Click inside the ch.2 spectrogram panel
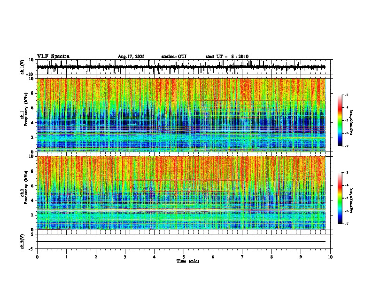This screenshot has width=372, height=288. (x=181, y=193)
